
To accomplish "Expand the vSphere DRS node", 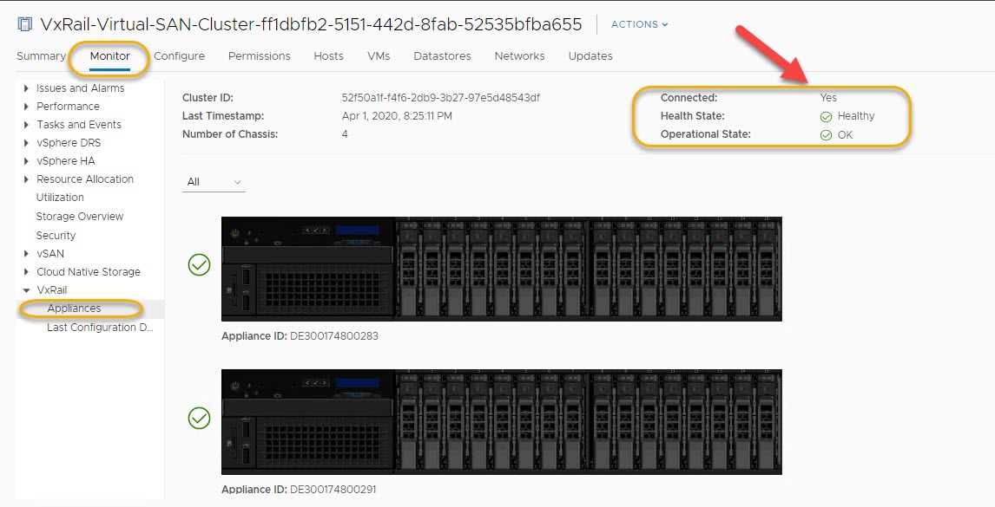I will tap(26, 143).
